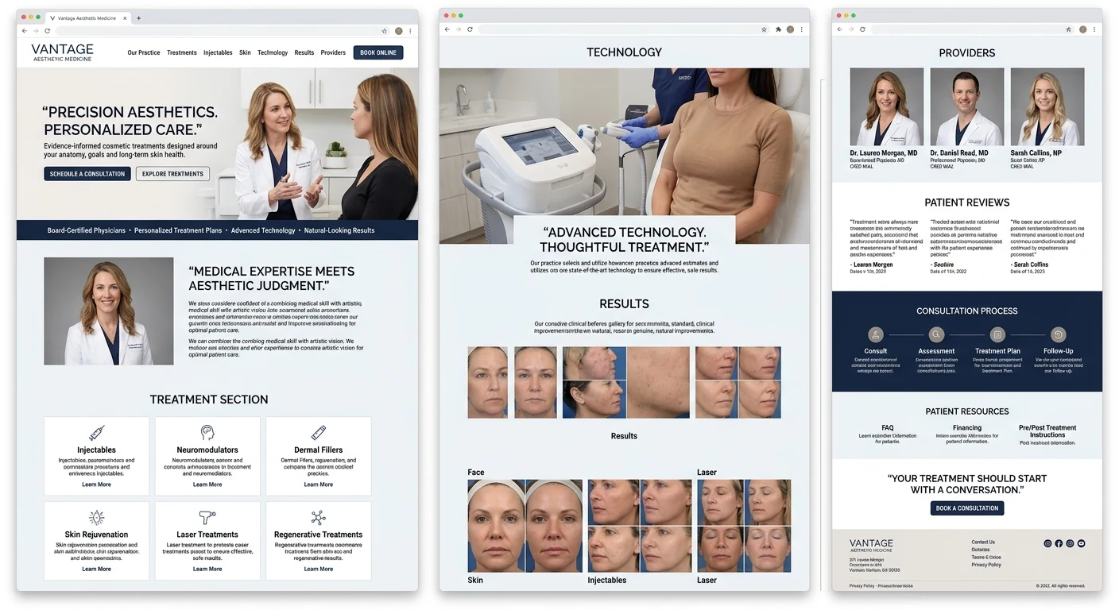The image size is (1119, 610).
Task: Open the YouTube icon in the footer
Action: (x=1081, y=543)
